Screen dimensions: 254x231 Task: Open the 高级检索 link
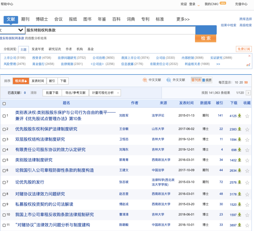point(245,25)
